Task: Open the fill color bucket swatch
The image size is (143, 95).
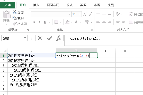Action: pos(67,22)
